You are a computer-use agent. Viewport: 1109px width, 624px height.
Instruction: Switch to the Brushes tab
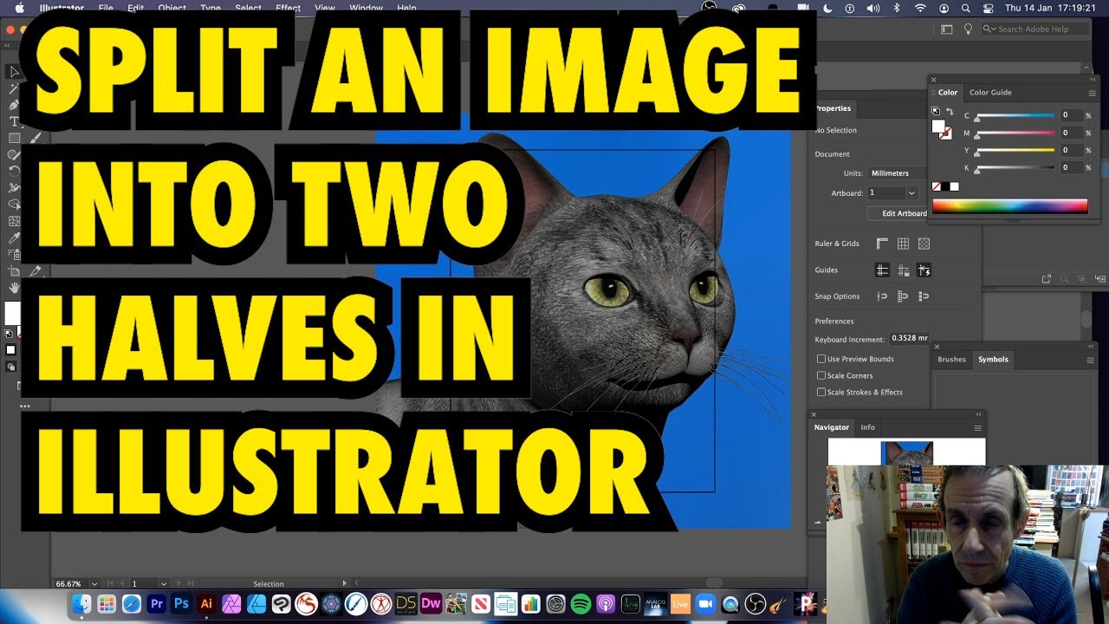951,360
